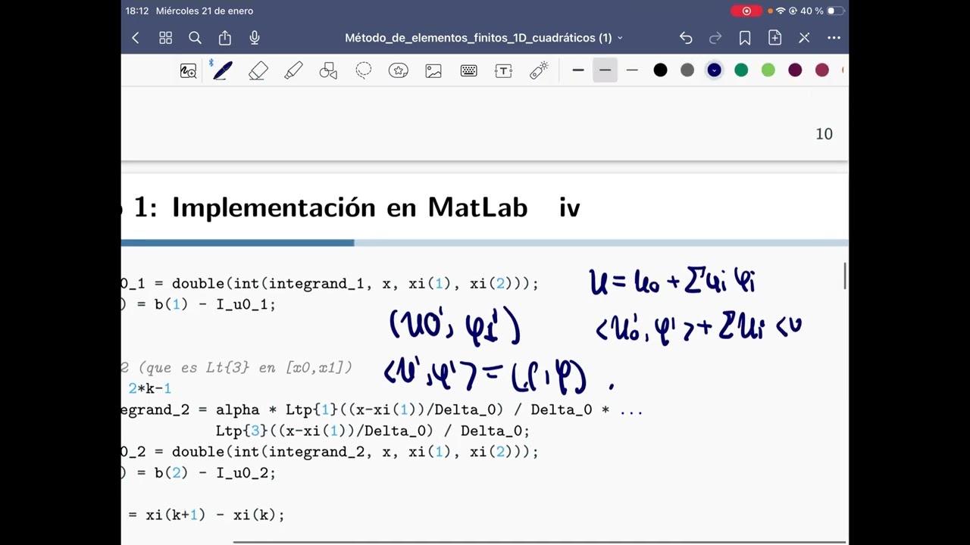Tap code line 'Ltp{3}((x-xi(1))/Delta_0) / Delta_0;'
The height and width of the screenshot is (545, 970).
(x=373, y=431)
